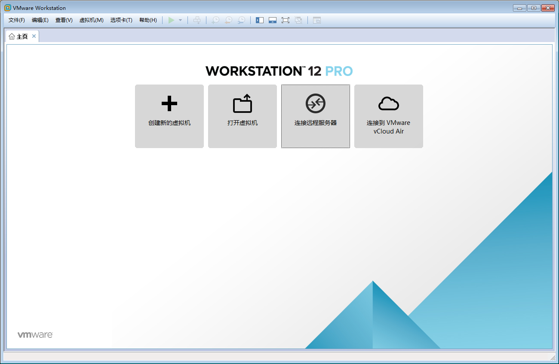Image resolution: width=559 pixels, height=364 pixels.
Task: Expand the power button dropdown arrow
Action: [180, 20]
